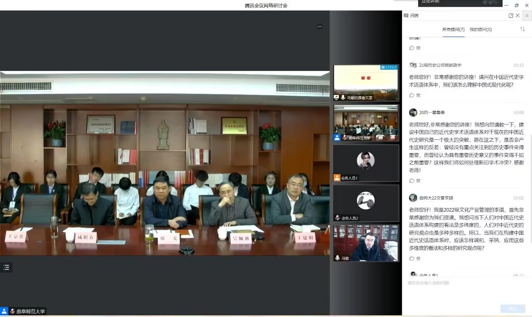Open the hamburger menu beside the 问答 panel

pyautogui.click(x=527, y=16)
